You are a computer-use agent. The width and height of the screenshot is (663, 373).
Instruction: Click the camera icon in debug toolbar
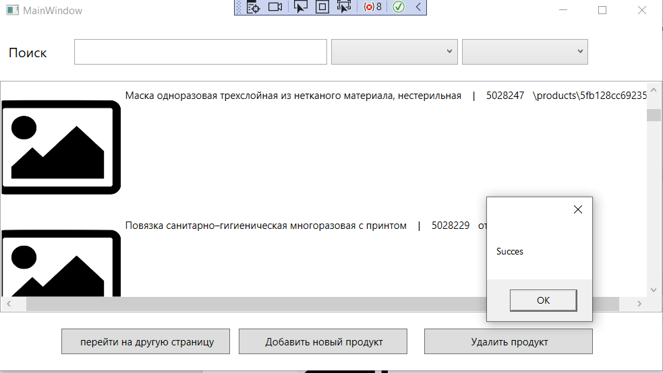tap(275, 7)
